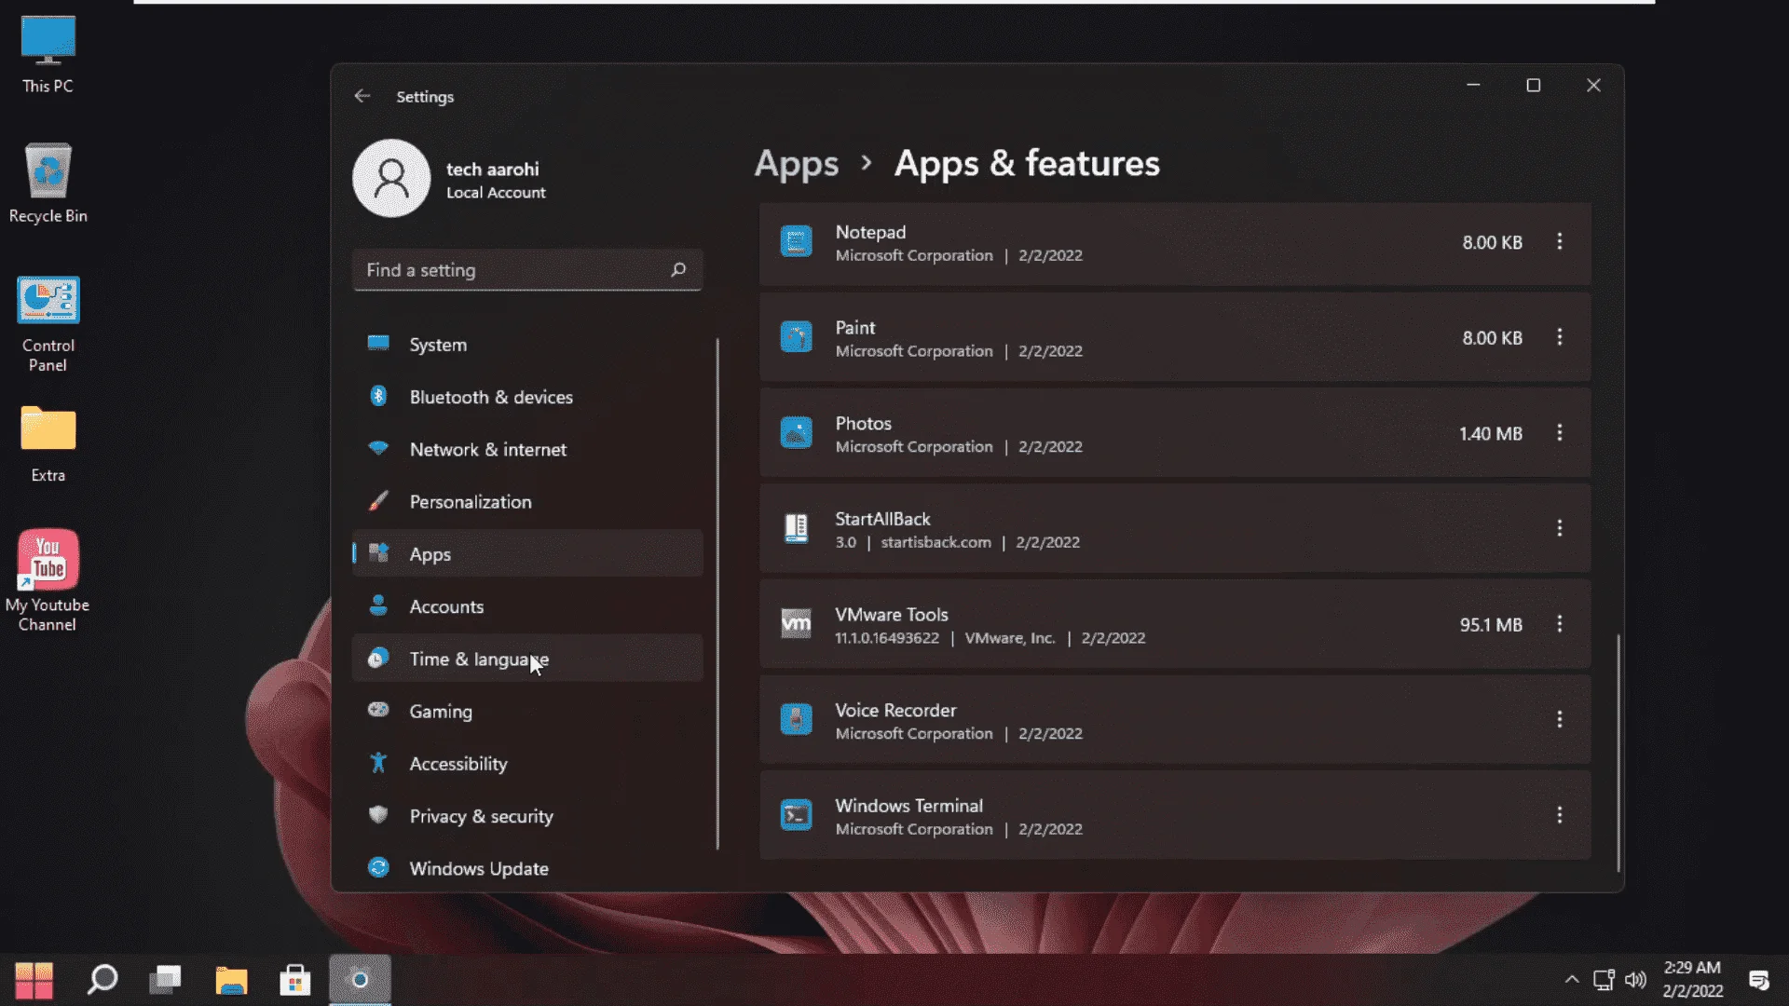Select the Apps category in sidebar
The height and width of the screenshot is (1006, 1789).
[527, 554]
